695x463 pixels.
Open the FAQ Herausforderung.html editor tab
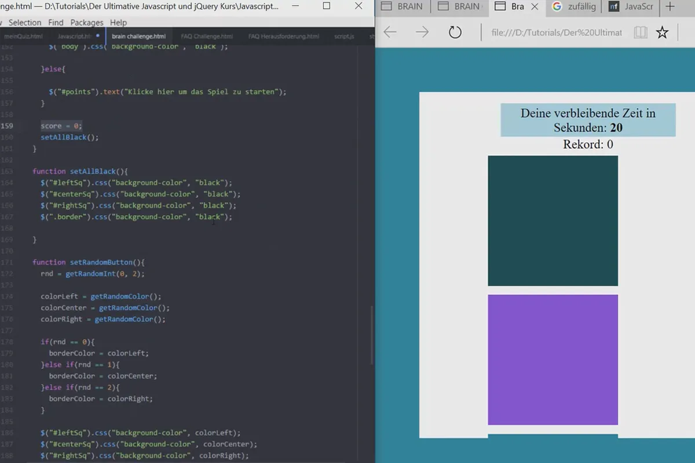(284, 36)
